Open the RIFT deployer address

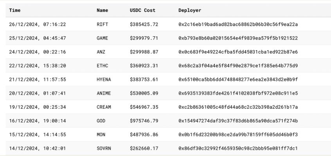(238, 25)
